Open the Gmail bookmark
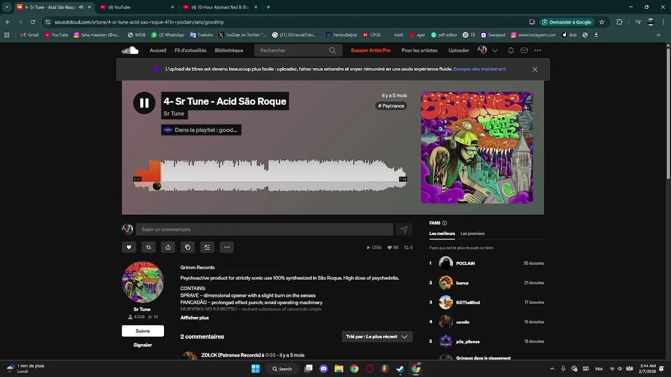 29,35
